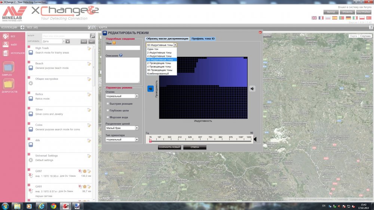The image size is (374, 210).
Task: Click the grey speaker icon right of grid
Action: coord(253,89)
